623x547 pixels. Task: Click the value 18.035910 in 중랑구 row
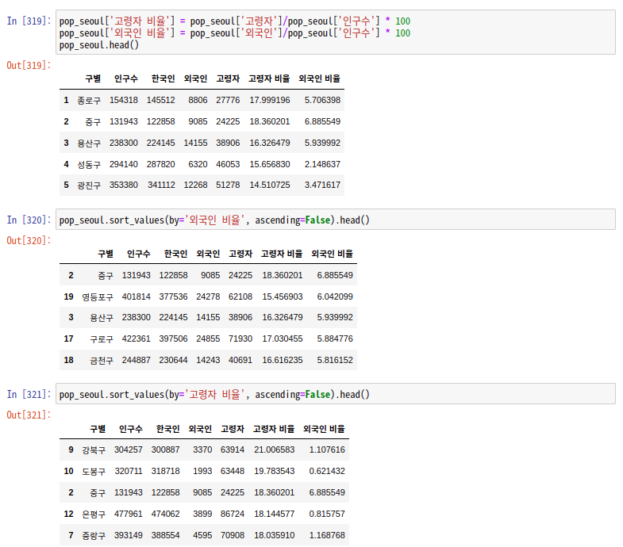tap(274, 535)
